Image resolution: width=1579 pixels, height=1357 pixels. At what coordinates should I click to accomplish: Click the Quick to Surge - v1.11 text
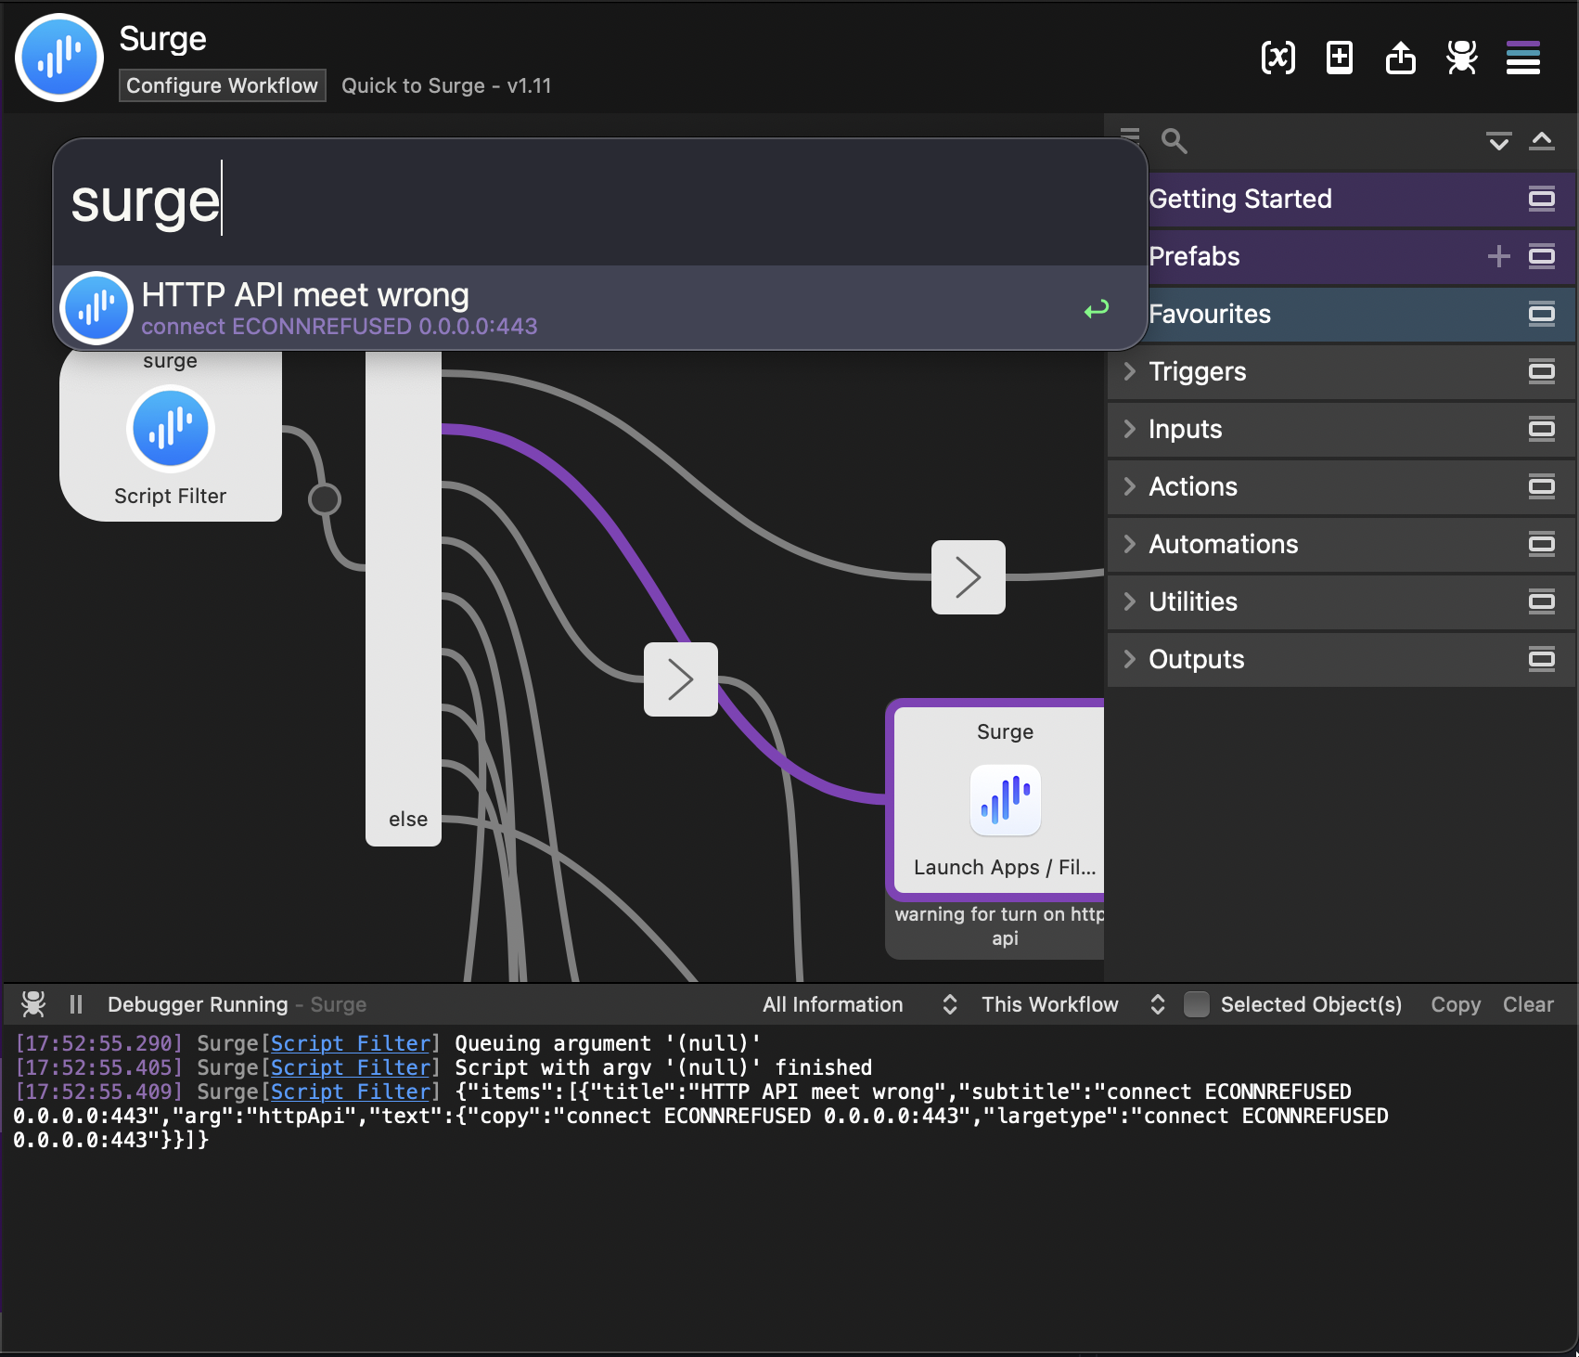point(446,85)
